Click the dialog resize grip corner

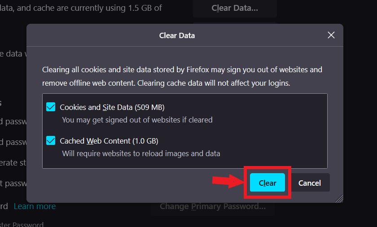(x=339, y=198)
